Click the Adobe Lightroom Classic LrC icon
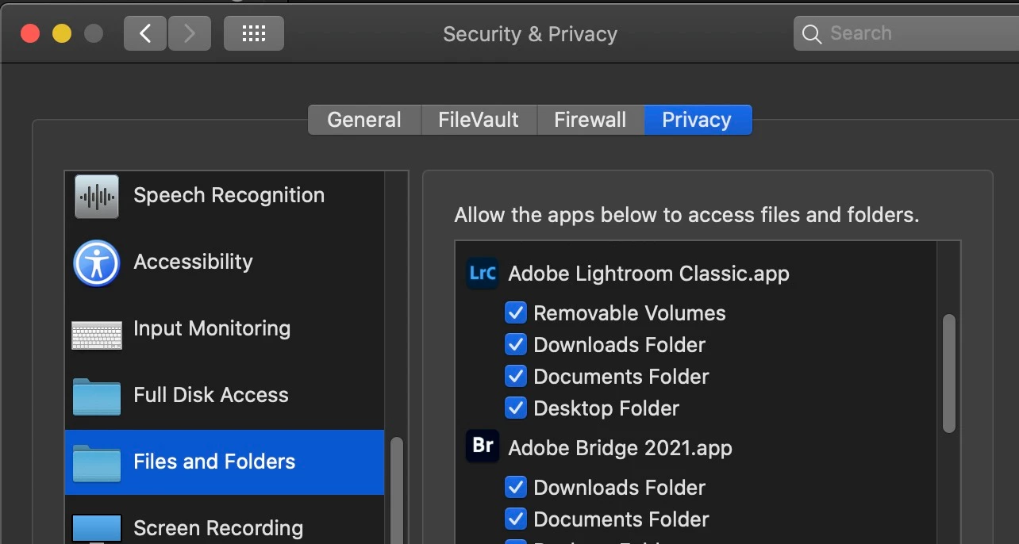This screenshot has height=544, width=1019. pyautogui.click(x=483, y=274)
